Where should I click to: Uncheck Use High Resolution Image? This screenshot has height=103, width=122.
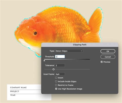pos(56,89)
